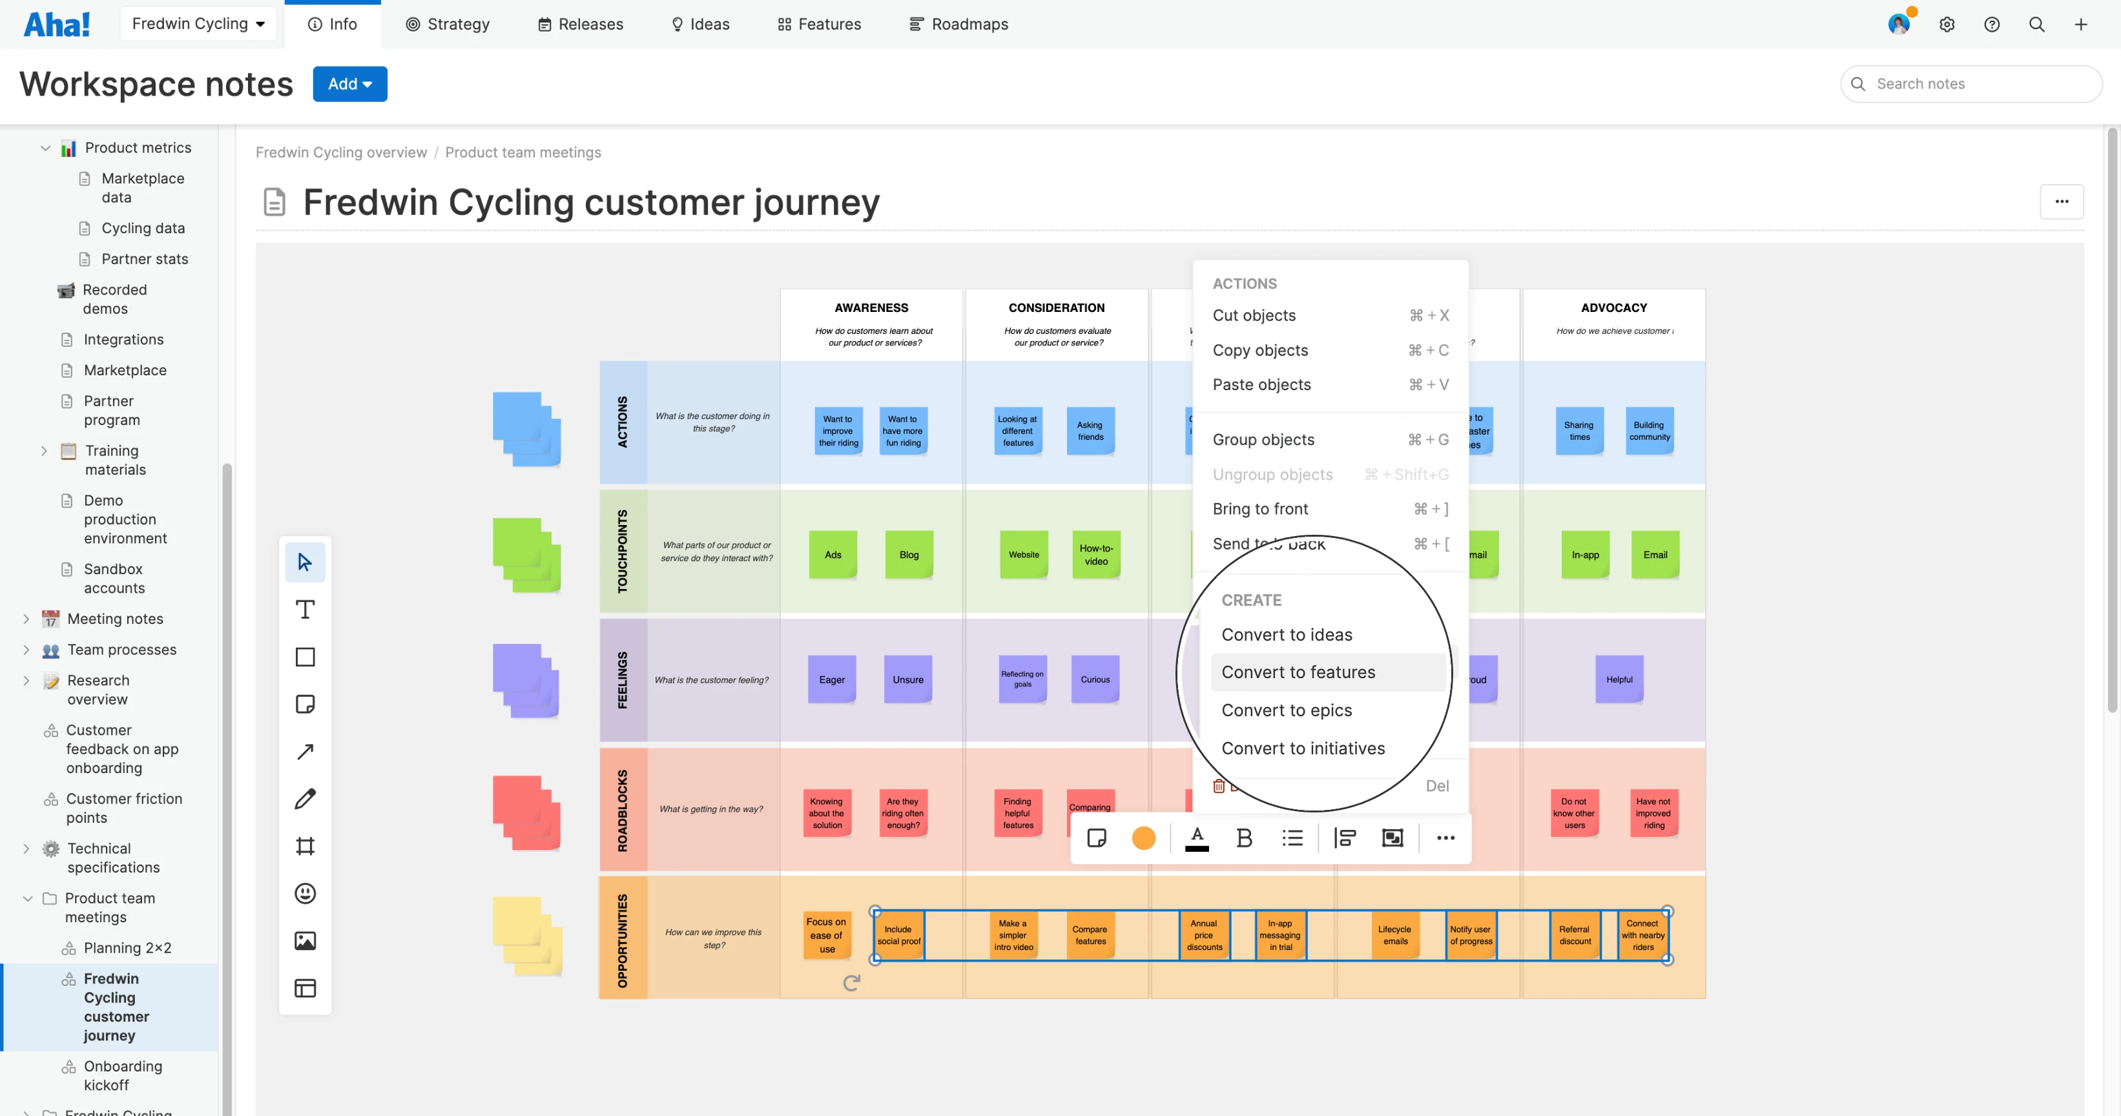Click the Bold formatting icon
This screenshot has height=1116, width=2121.
(1244, 838)
